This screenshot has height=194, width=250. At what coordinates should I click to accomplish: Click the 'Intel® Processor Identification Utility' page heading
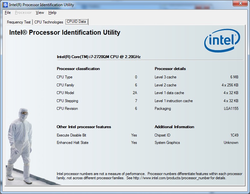point(65,32)
